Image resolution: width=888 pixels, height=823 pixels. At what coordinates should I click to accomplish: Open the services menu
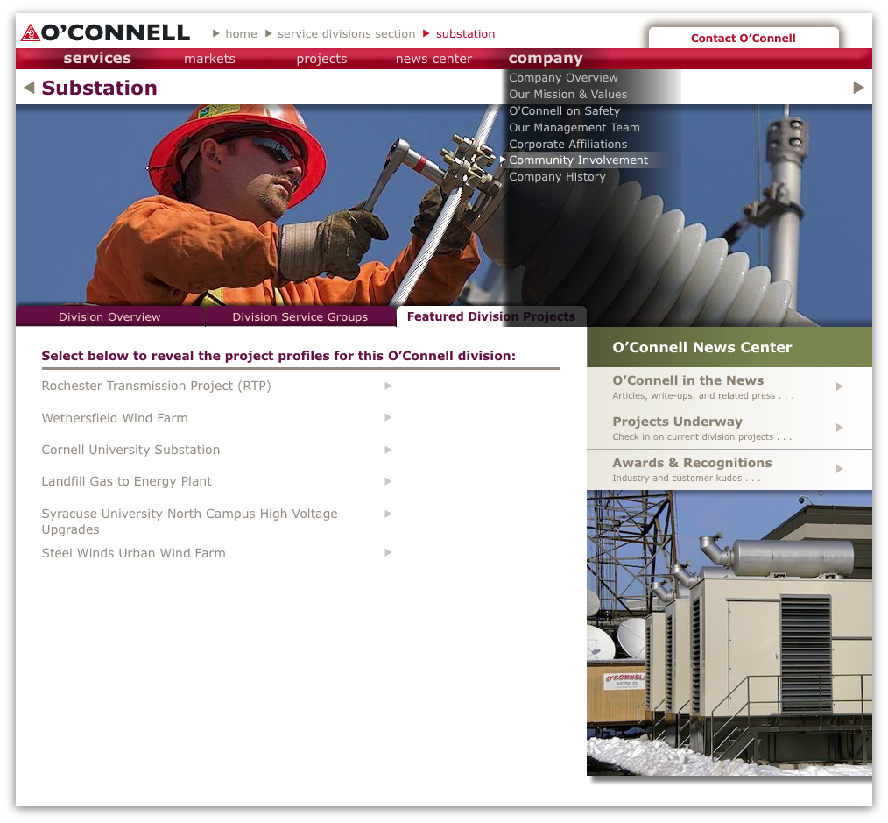[x=97, y=59]
